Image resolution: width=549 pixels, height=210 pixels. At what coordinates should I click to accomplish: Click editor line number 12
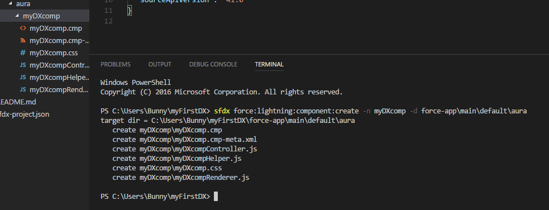click(x=108, y=21)
